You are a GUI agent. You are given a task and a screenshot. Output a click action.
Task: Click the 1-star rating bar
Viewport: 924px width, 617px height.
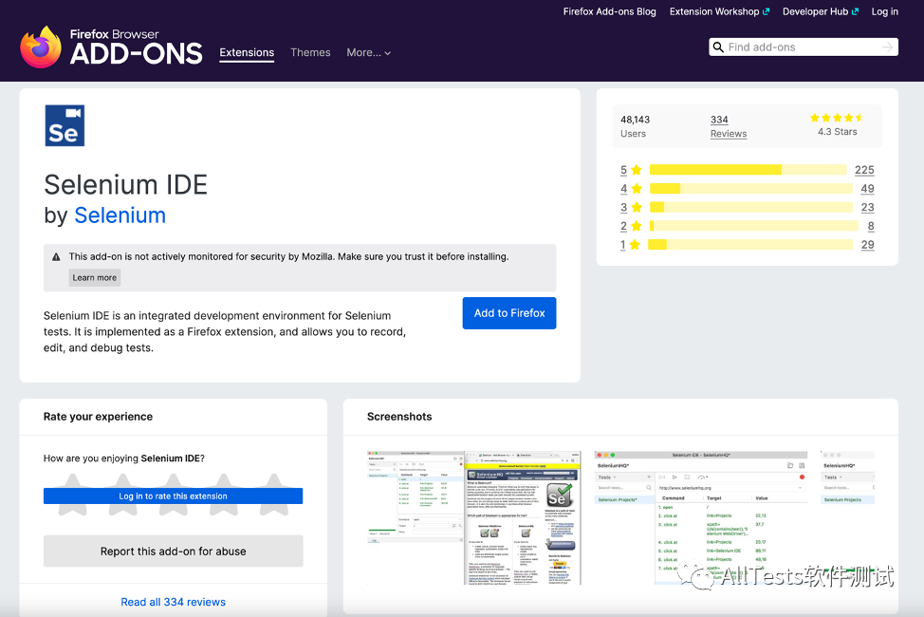750,244
